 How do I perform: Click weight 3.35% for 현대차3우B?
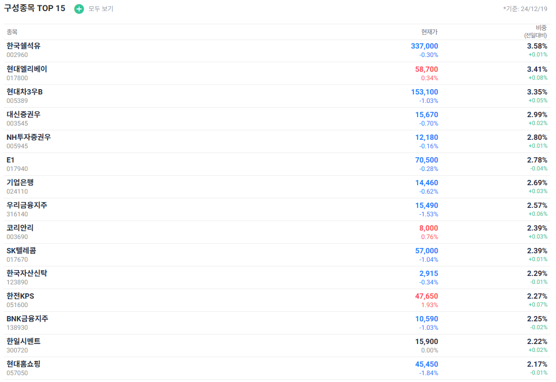(x=537, y=92)
